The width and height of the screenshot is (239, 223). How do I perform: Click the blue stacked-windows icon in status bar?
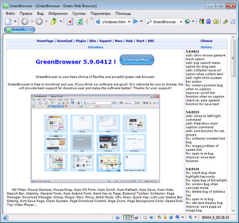pos(178,217)
